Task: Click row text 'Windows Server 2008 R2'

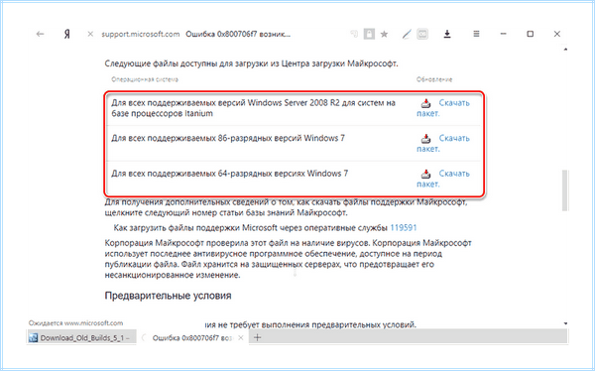Action: click(294, 103)
